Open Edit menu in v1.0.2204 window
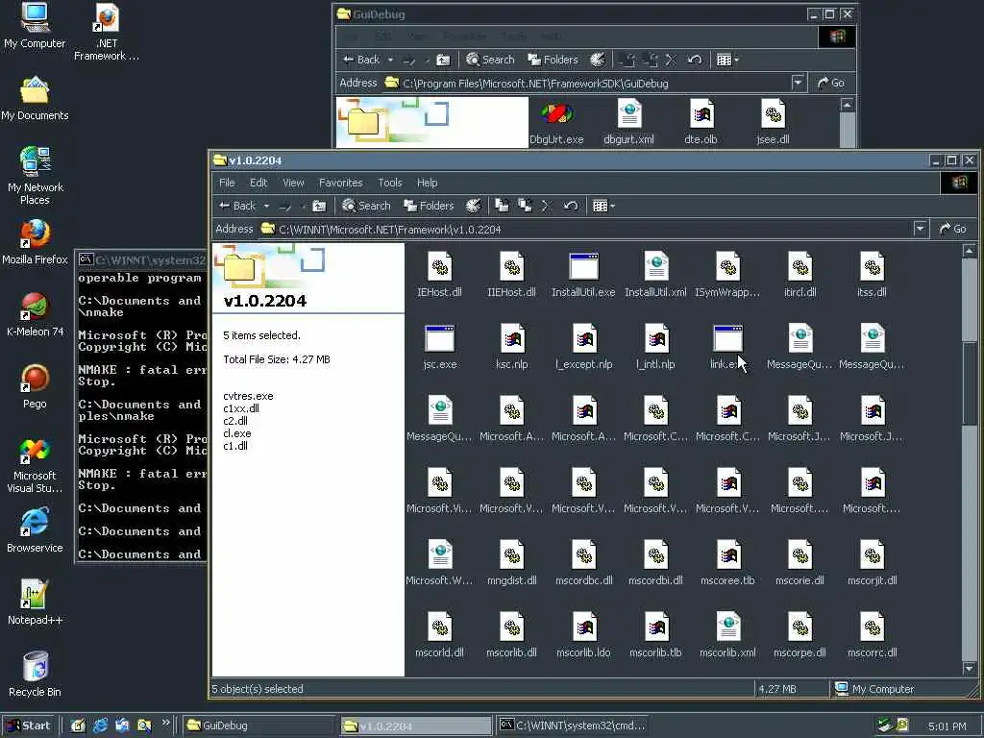The width and height of the screenshot is (984, 738). coord(258,183)
